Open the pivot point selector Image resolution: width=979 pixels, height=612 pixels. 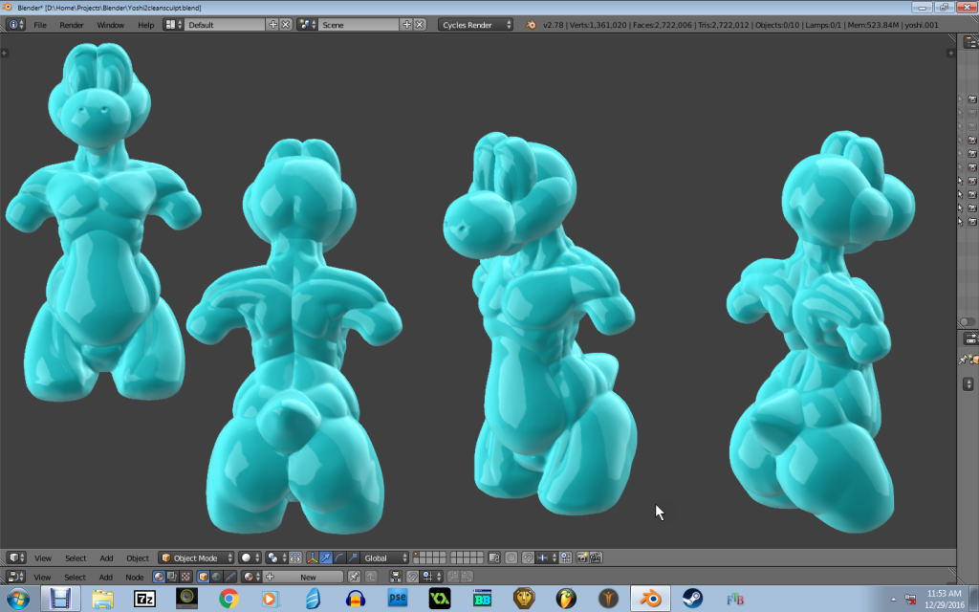tap(276, 557)
